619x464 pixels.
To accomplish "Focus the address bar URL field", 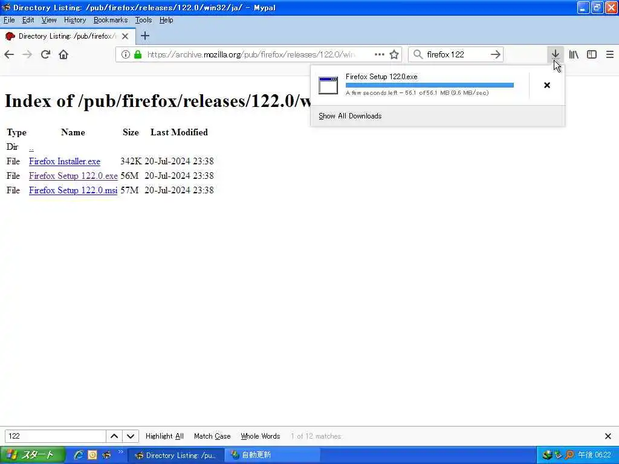I will (x=250, y=54).
